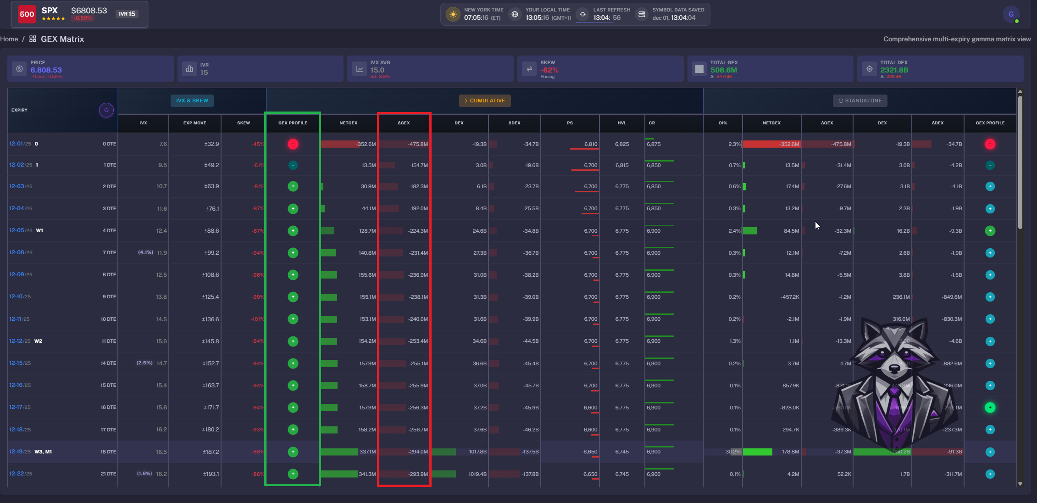Click the bright green standalone GEX dot for 12-17
Viewport: 1037px width, 503px height.
[990, 408]
